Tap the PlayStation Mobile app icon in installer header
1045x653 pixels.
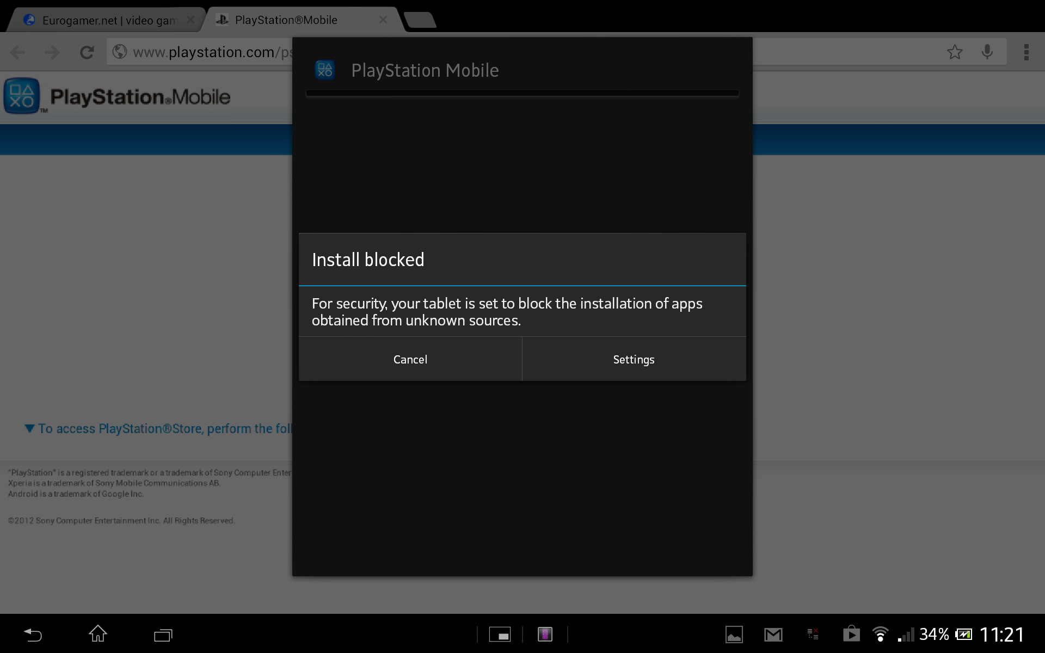point(325,70)
